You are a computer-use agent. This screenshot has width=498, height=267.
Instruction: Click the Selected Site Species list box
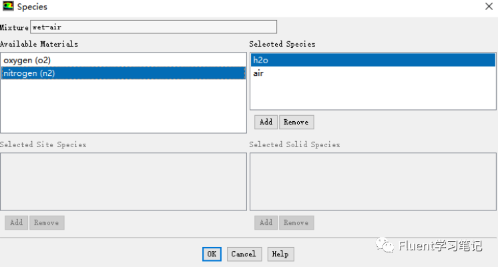click(x=123, y=182)
